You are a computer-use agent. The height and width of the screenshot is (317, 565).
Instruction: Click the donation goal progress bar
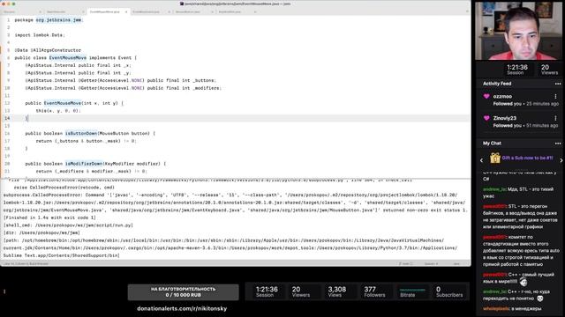click(x=183, y=291)
